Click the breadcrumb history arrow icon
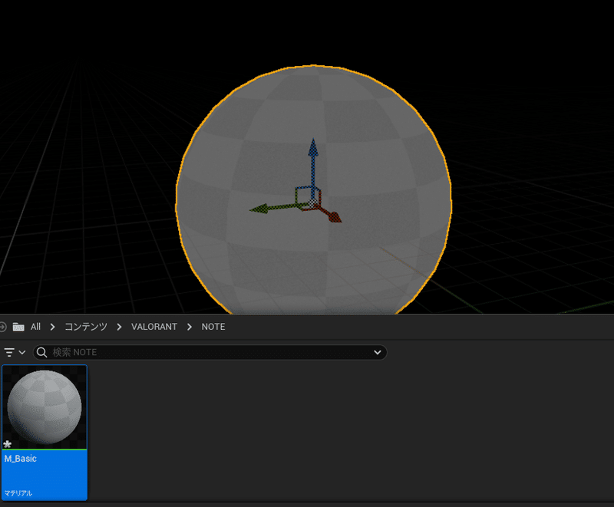The image size is (614, 507). tap(2, 327)
